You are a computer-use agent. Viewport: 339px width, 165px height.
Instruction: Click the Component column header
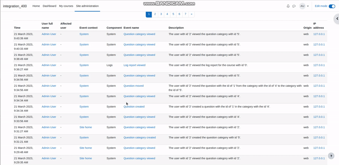click(x=114, y=27)
